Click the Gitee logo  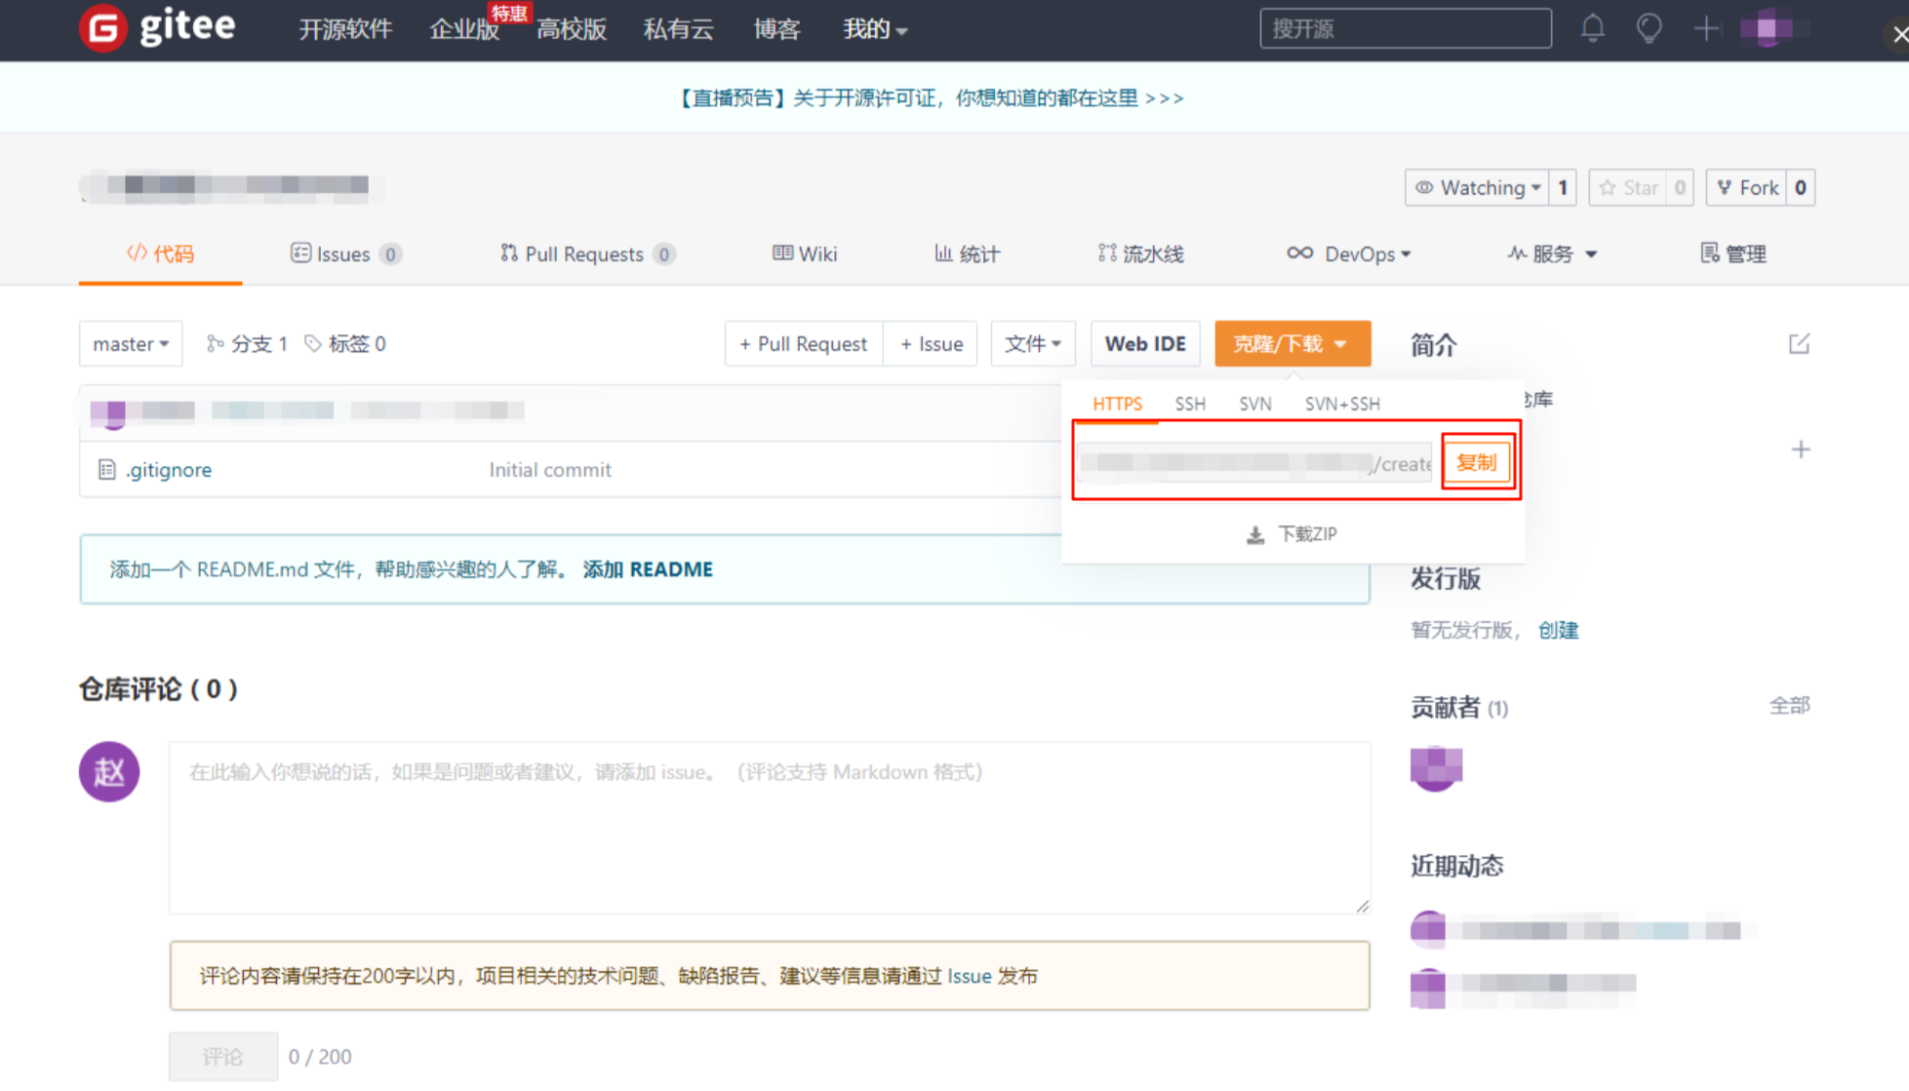[157, 27]
